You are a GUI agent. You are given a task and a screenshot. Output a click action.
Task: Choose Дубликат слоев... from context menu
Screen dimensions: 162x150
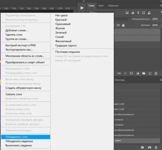[16, 30]
